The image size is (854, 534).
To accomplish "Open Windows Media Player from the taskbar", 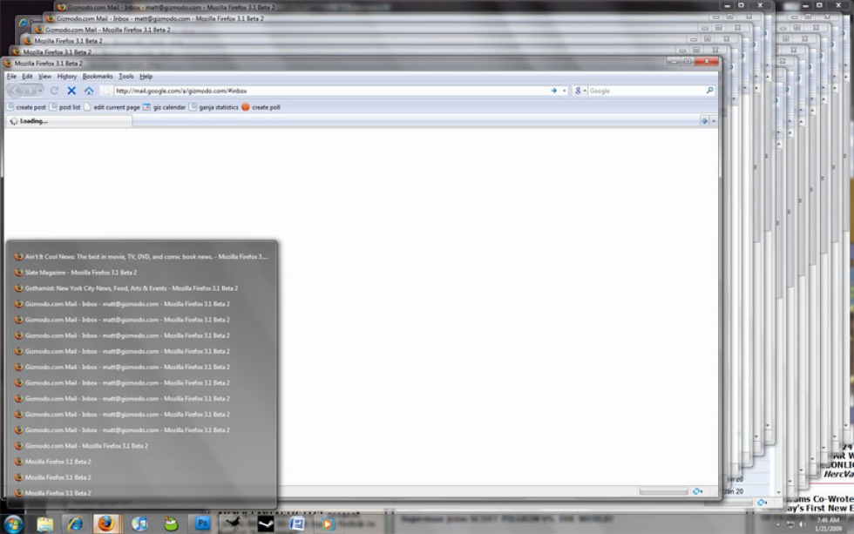I will point(328,524).
